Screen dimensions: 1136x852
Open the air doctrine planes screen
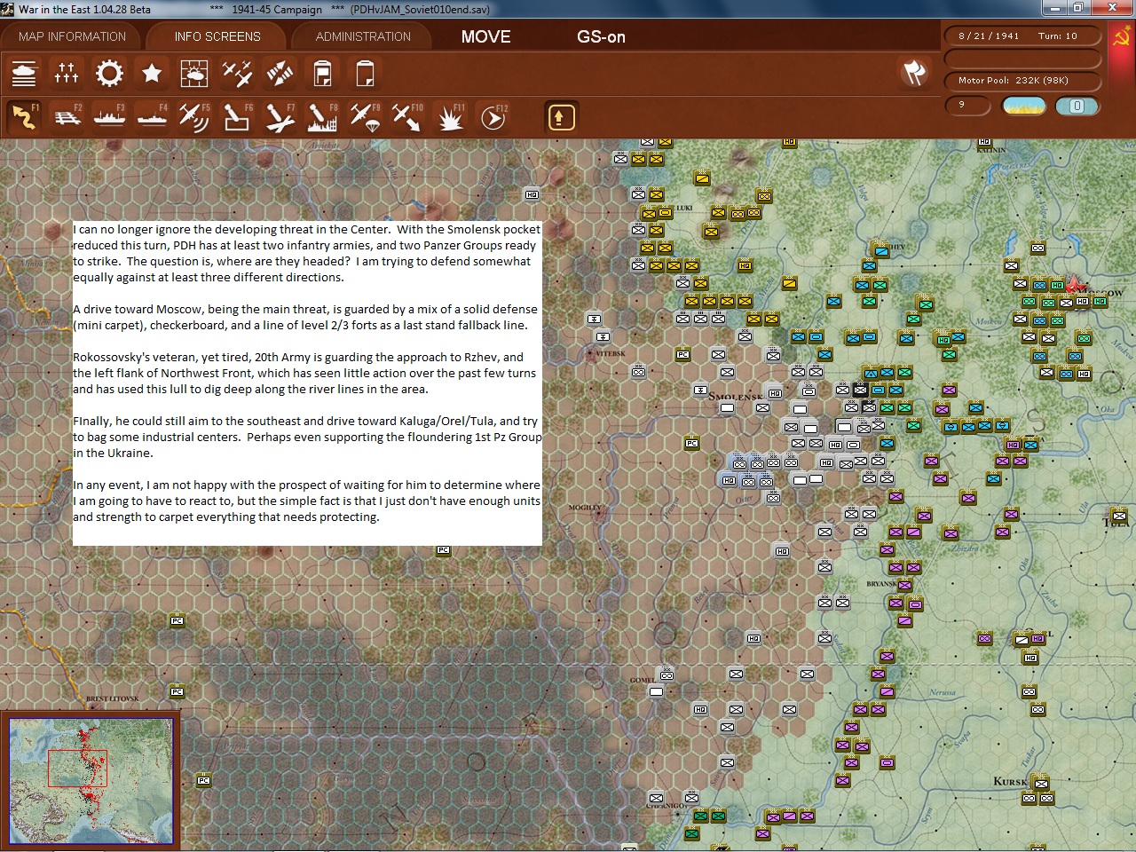pos(237,74)
